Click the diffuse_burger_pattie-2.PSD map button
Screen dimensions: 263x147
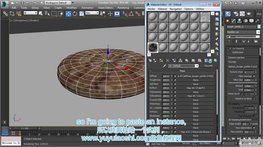pos(195,76)
